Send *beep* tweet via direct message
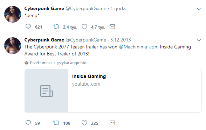 point(112,26)
